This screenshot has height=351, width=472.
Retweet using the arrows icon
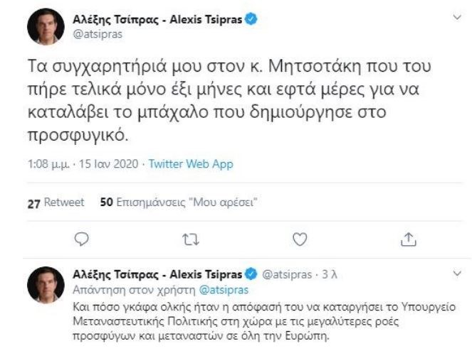click(190, 239)
